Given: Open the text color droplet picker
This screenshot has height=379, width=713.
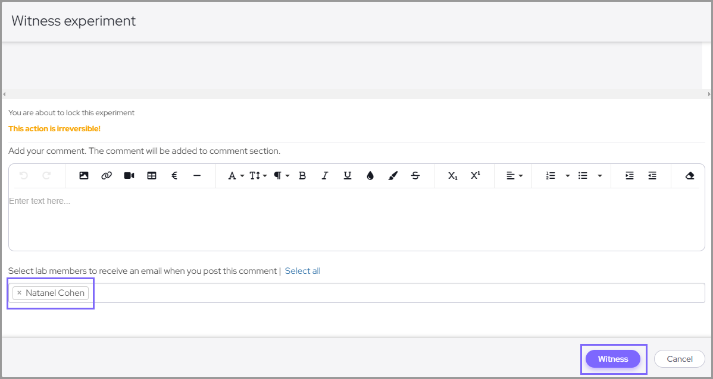Looking at the screenshot, I should click(370, 176).
